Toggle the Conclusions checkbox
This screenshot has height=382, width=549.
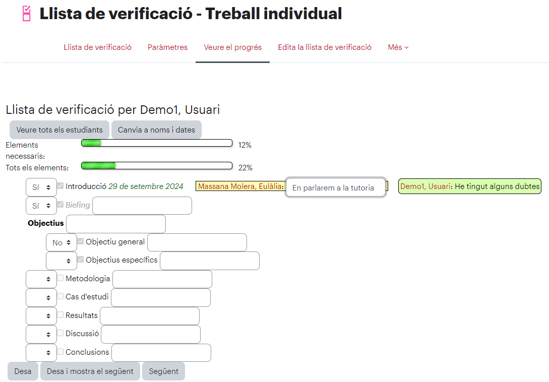click(60, 352)
